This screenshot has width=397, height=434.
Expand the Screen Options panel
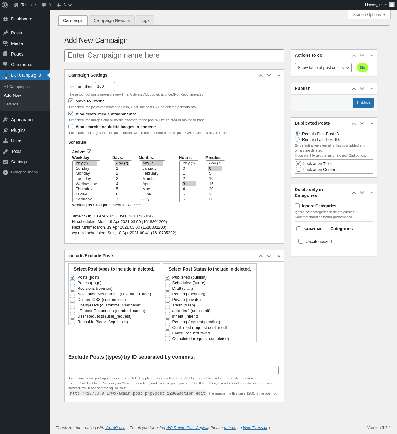369,15
